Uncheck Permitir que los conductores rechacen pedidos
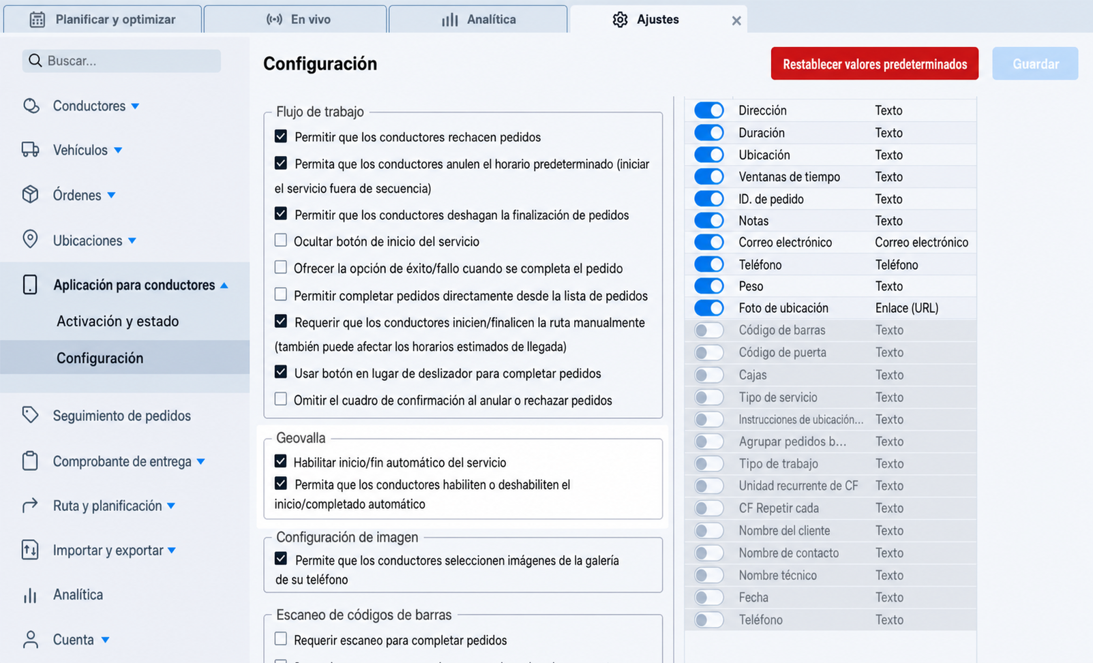The width and height of the screenshot is (1093, 663). pyautogui.click(x=281, y=136)
